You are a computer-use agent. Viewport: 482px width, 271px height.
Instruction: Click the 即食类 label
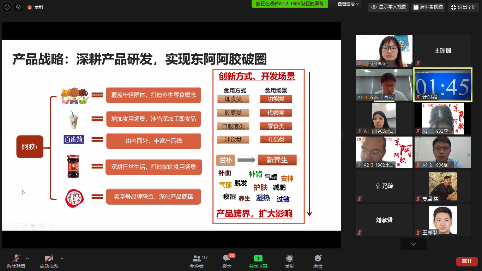pyautogui.click(x=233, y=99)
